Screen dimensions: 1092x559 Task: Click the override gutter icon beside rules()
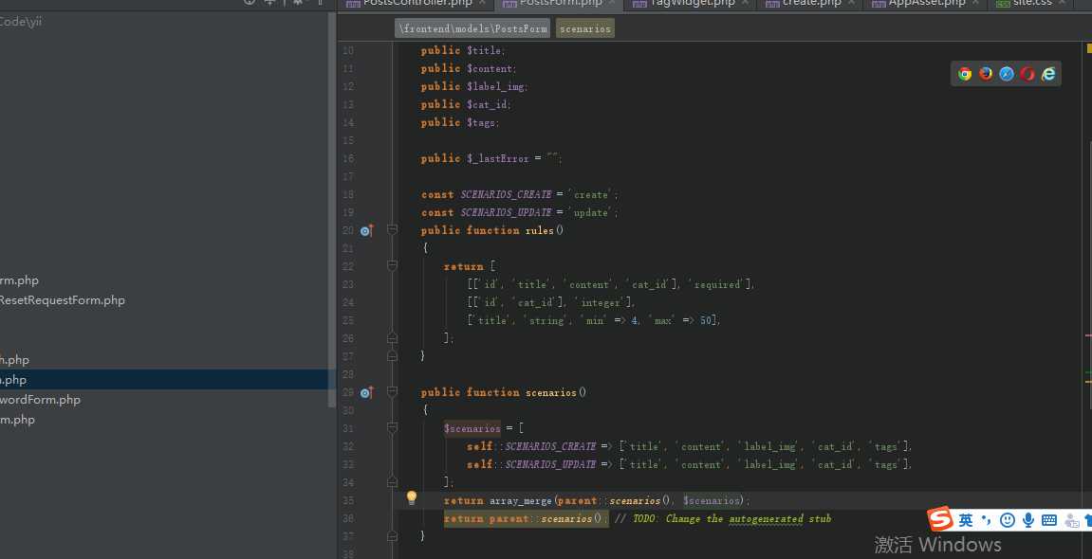366,230
